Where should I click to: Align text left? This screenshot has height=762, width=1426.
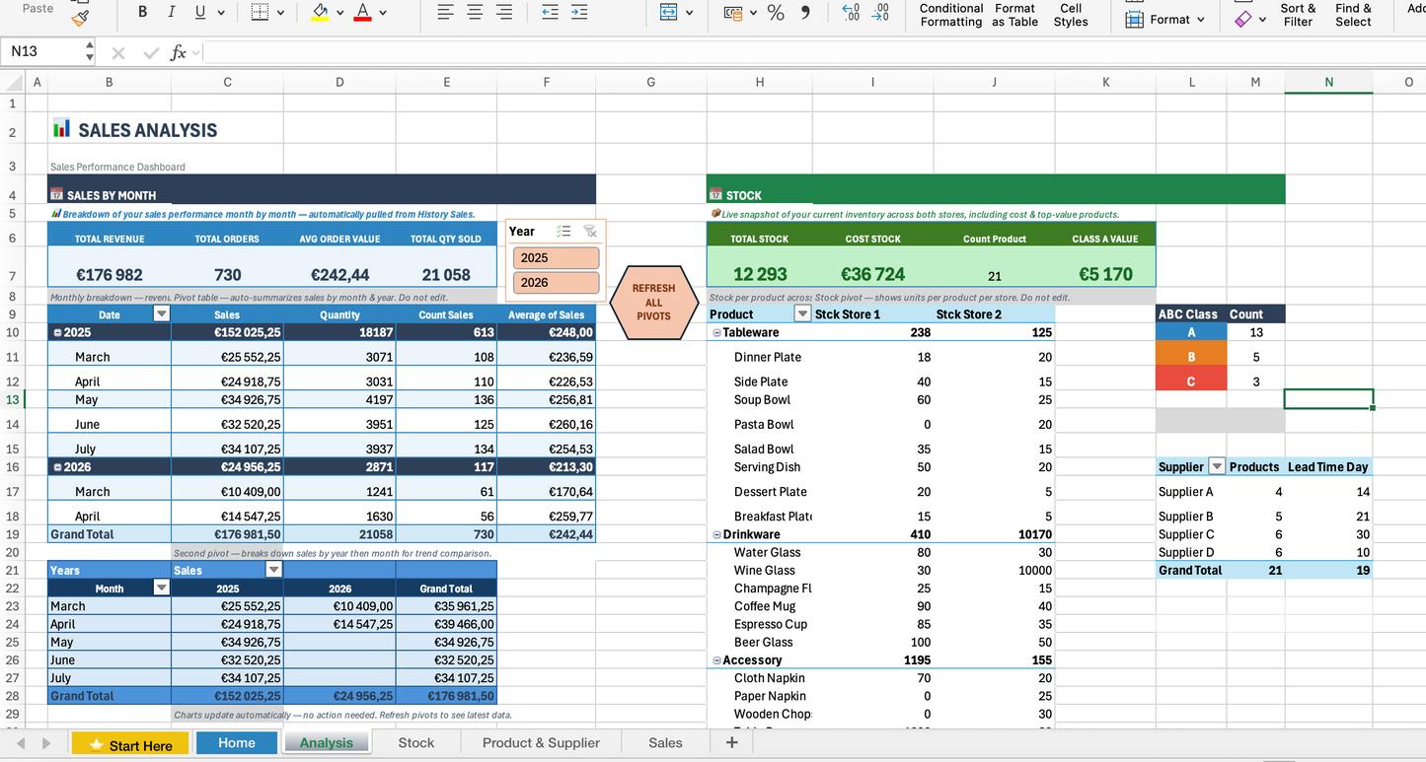click(446, 12)
